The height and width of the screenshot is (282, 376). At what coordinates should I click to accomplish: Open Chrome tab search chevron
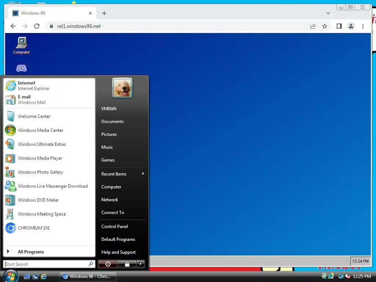click(328, 13)
